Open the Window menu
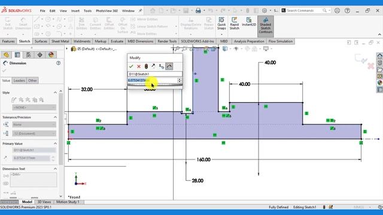This screenshot has width=383, height=215. [x=128, y=11]
